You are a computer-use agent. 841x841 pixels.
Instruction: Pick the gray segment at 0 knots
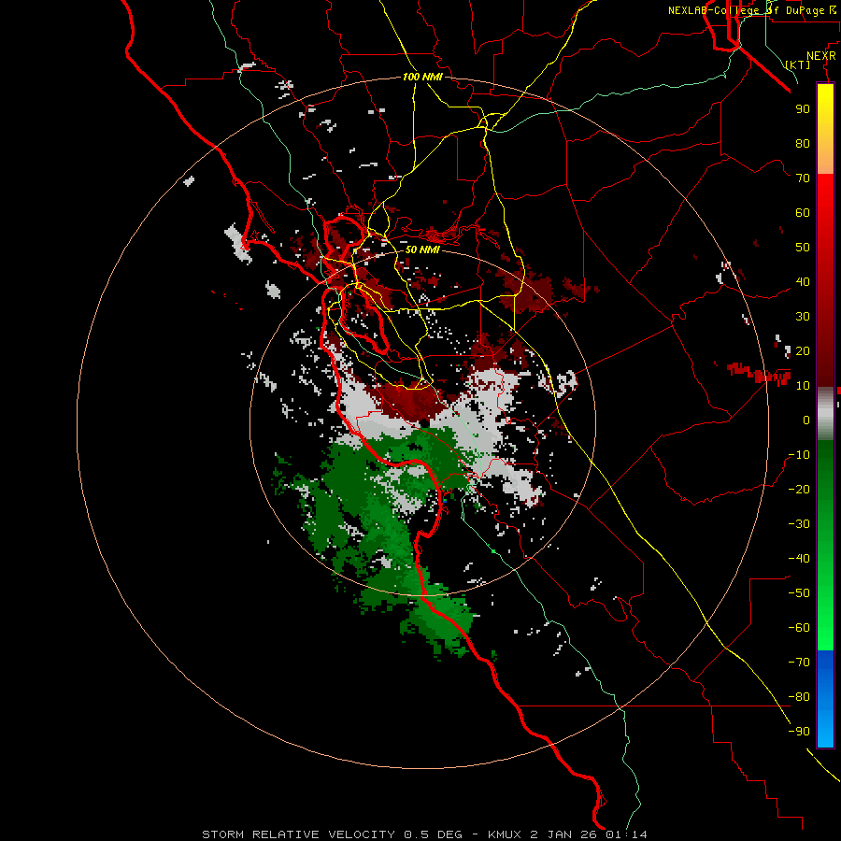pyautogui.click(x=825, y=413)
